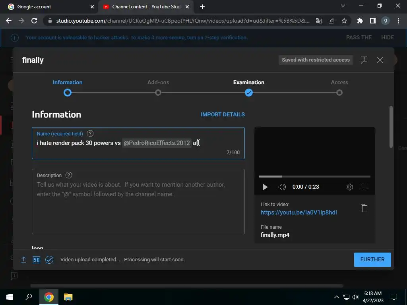Open the youtu.be video link
This screenshot has width=407, height=305.
299,212
